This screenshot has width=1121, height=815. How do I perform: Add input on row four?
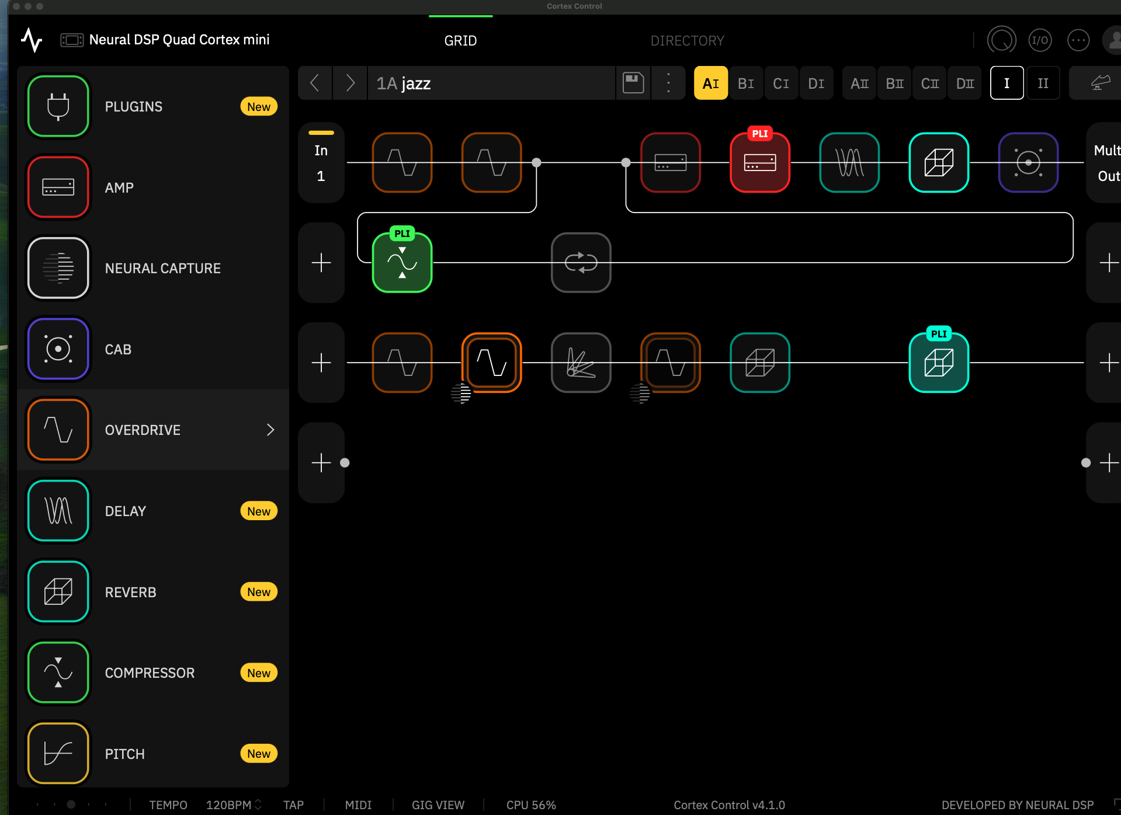[x=321, y=462]
